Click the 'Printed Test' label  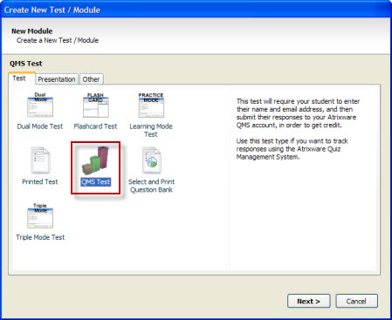coord(40,182)
